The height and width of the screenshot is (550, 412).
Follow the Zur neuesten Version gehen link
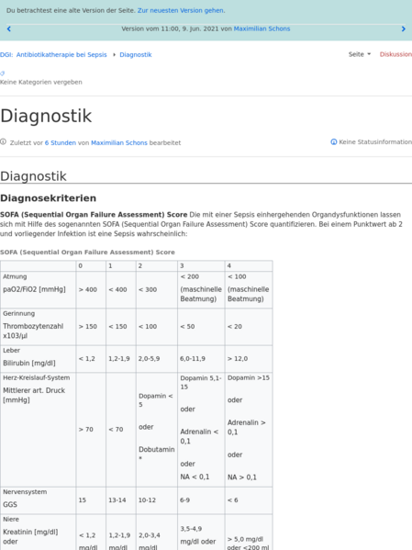(x=181, y=10)
